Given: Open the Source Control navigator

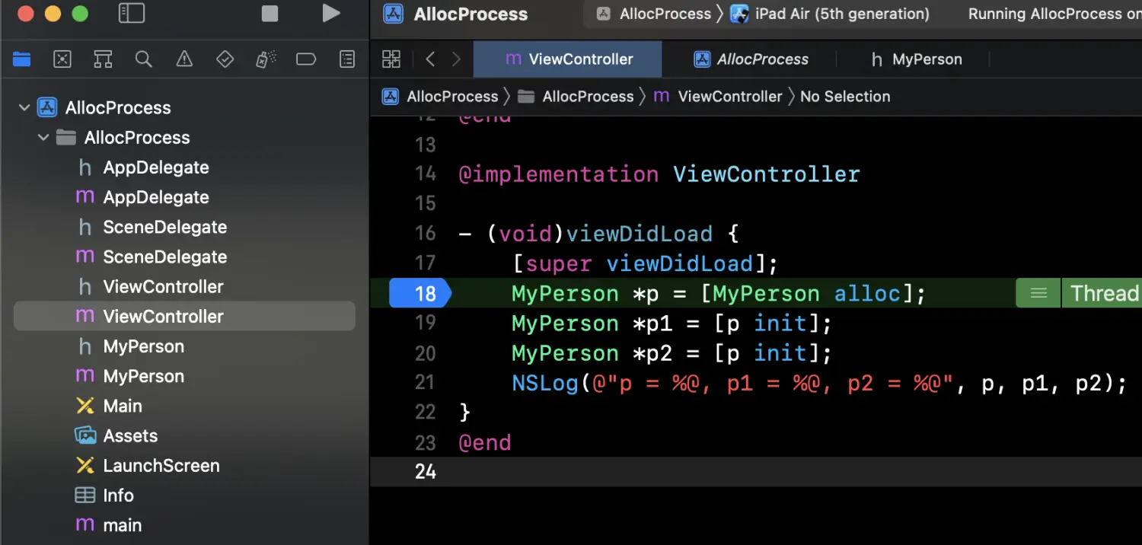Looking at the screenshot, I should coord(62,59).
